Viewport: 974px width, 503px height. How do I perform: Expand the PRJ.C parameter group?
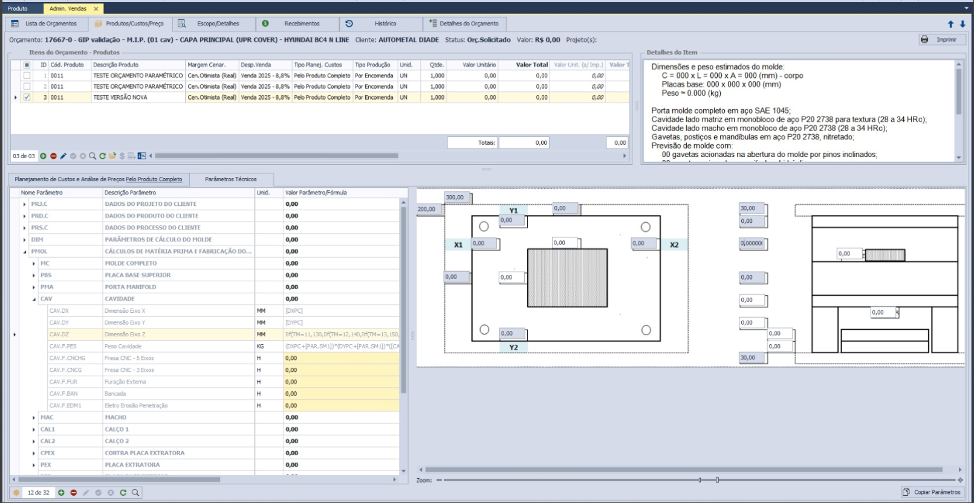click(x=25, y=204)
